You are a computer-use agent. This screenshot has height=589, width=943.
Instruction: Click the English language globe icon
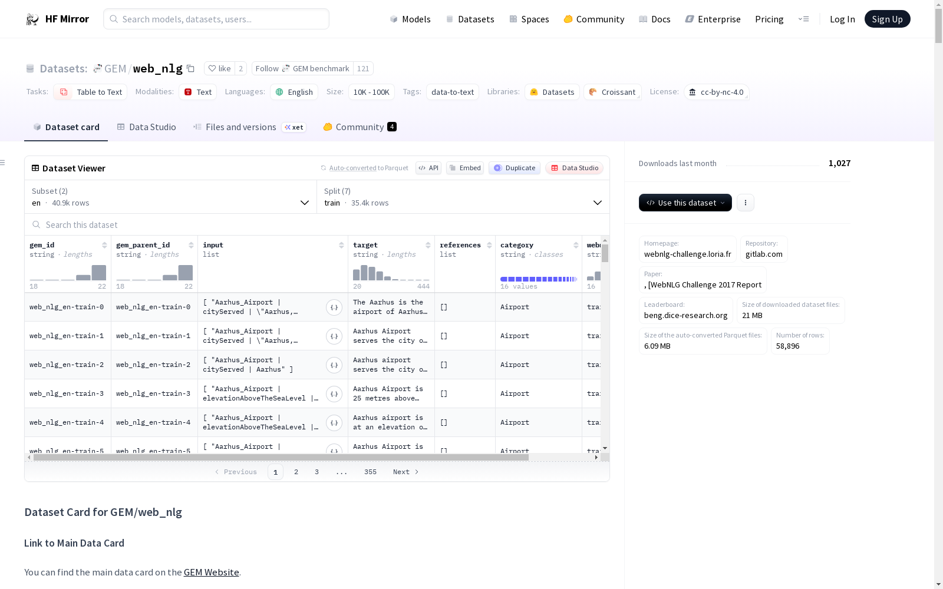click(x=279, y=92)
